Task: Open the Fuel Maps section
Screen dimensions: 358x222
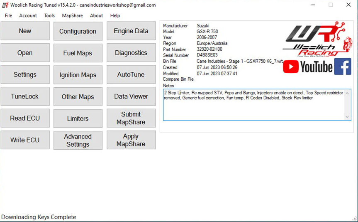Action: 78,53
